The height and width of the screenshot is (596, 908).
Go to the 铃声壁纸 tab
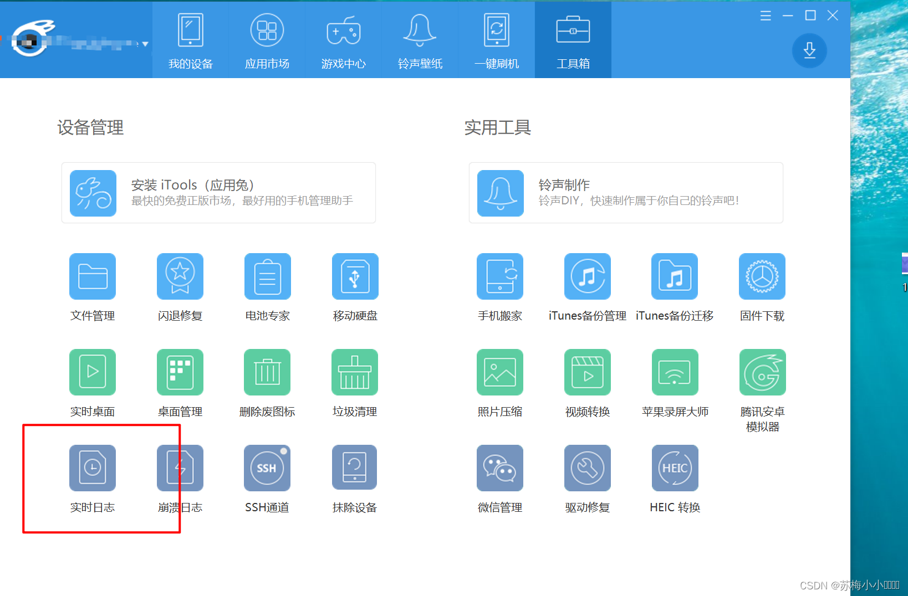(420, 40)
